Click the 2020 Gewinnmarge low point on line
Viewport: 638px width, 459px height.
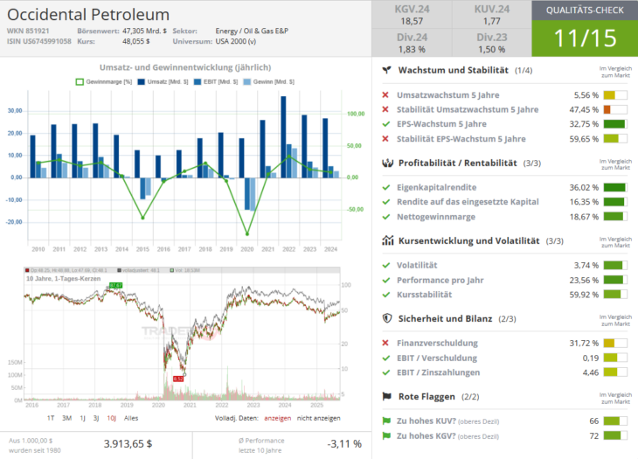247,234
